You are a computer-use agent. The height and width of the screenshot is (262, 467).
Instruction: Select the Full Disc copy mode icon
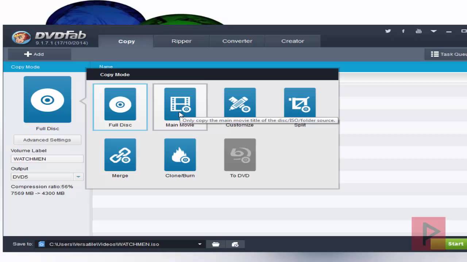tap(120, 104)
